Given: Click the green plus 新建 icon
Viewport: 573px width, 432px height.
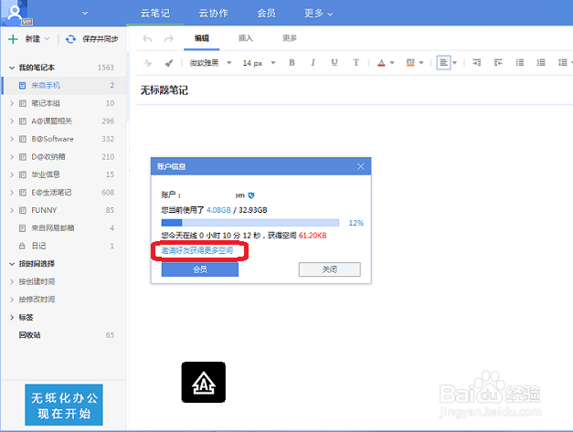Looking at the screenshot, I should click(x=13, y=39).
